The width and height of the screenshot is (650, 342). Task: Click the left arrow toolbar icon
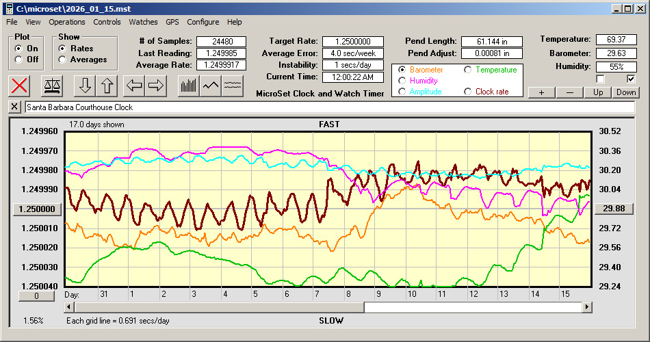pyautogui.click(x=135, y=85)
